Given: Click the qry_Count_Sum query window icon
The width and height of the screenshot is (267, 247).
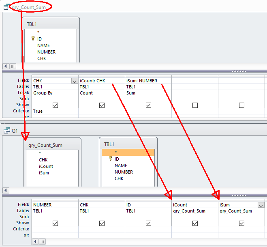Looking at the screenshot, I should (6, 7).
